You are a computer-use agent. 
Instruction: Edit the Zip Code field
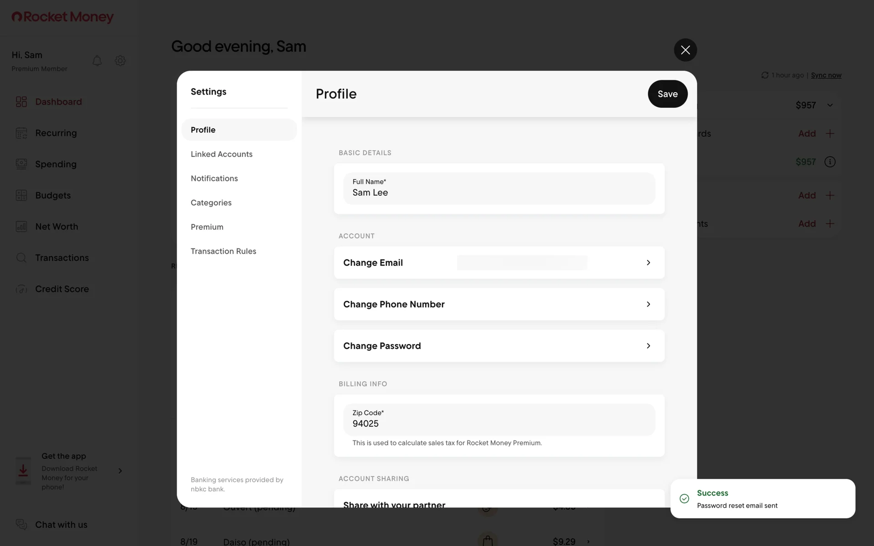pos(499,420)
